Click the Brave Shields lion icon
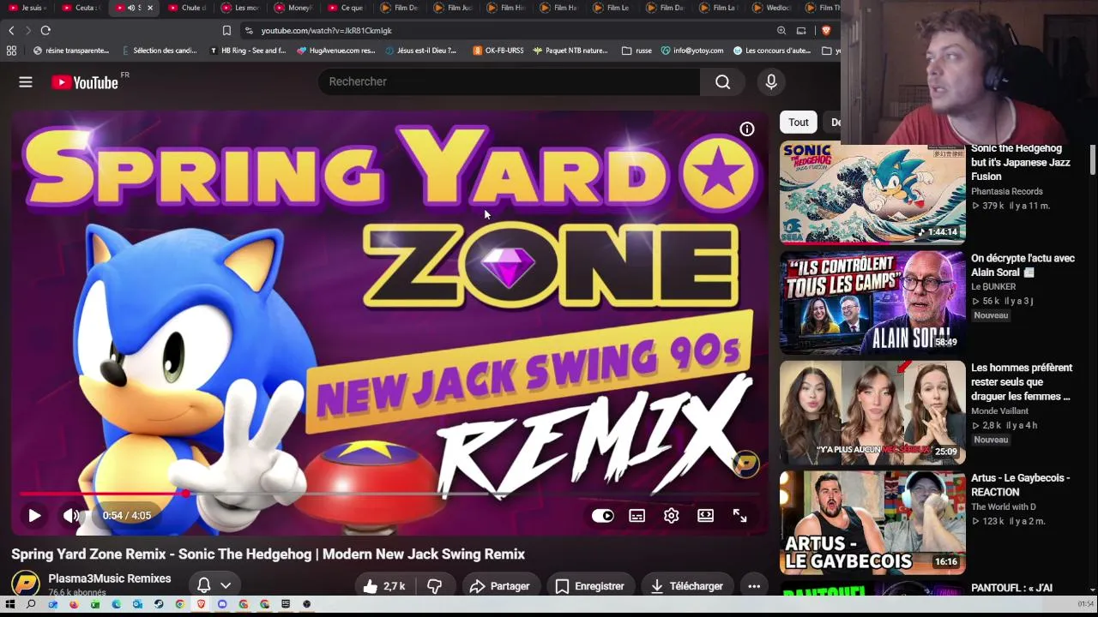Viewport: 1098px width, 617px height. (826, 31)
